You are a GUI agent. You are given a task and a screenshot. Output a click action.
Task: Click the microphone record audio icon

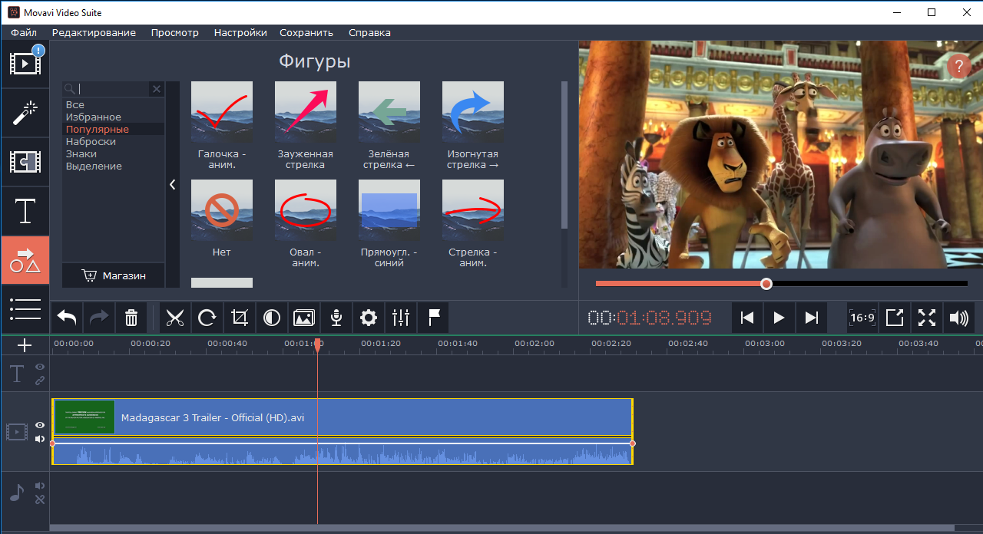[x=336, y=318]
